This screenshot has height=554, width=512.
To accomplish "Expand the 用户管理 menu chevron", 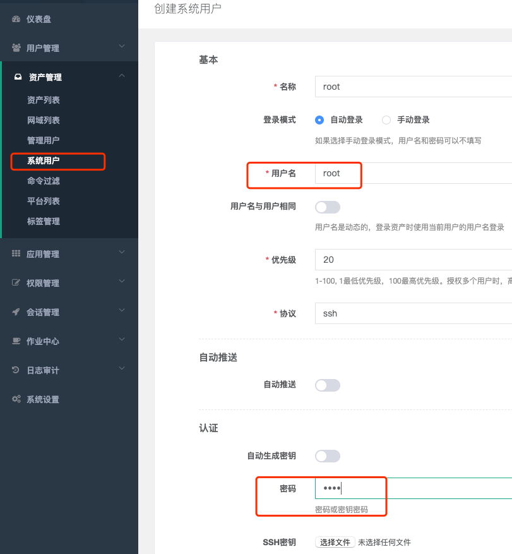I will point(122,46).
